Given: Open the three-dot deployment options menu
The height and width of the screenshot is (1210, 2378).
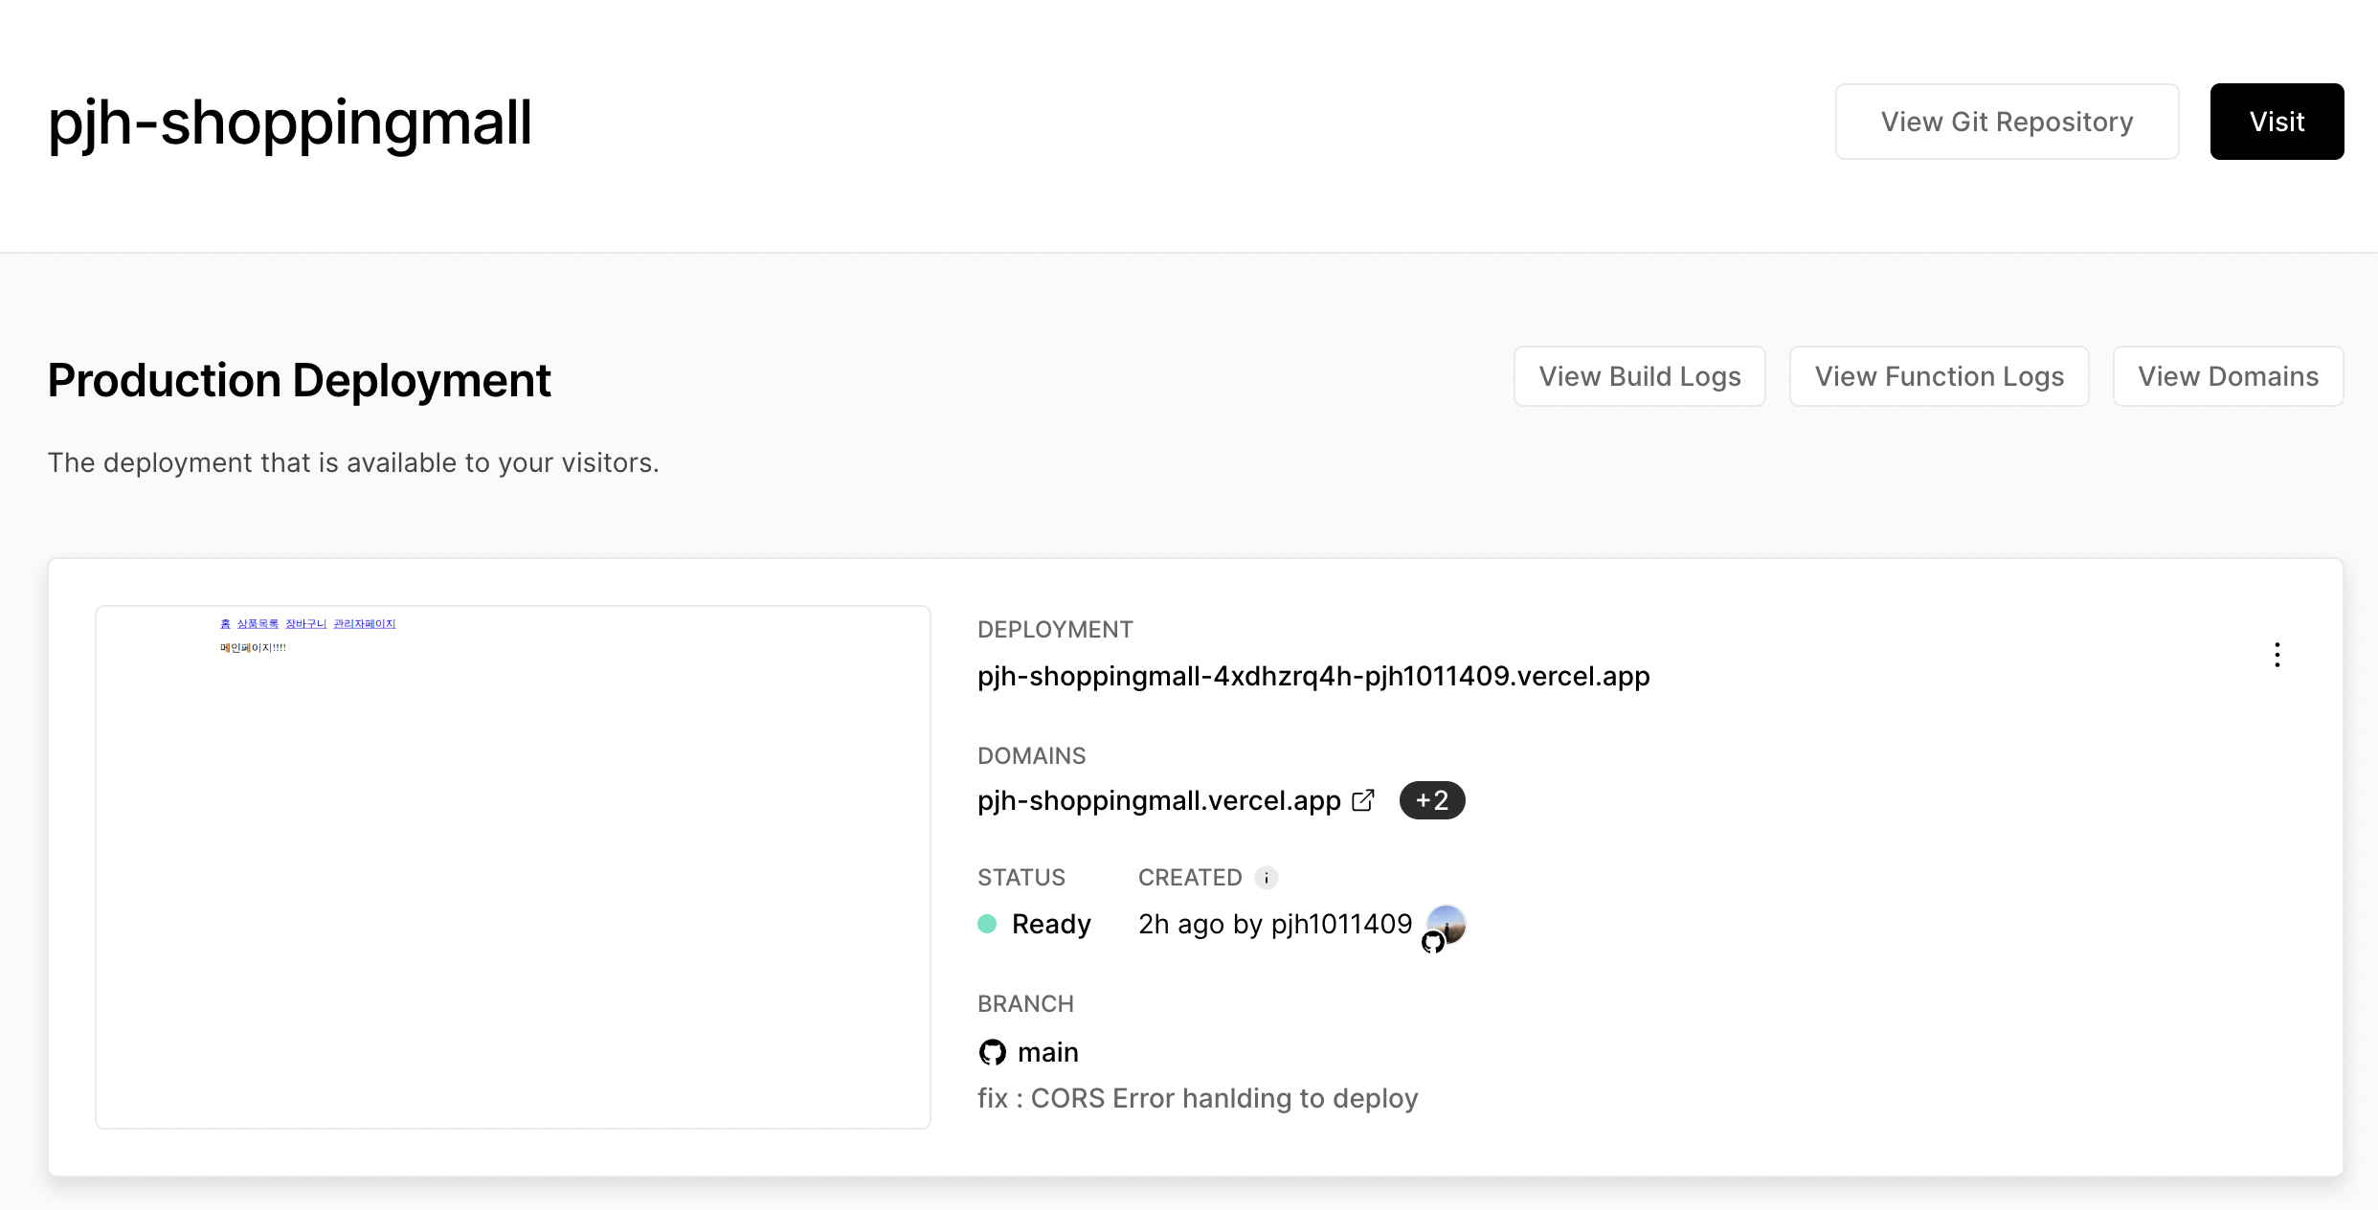Looking at the screenshot, I should pyautogui.click(x=2277, y=655).
